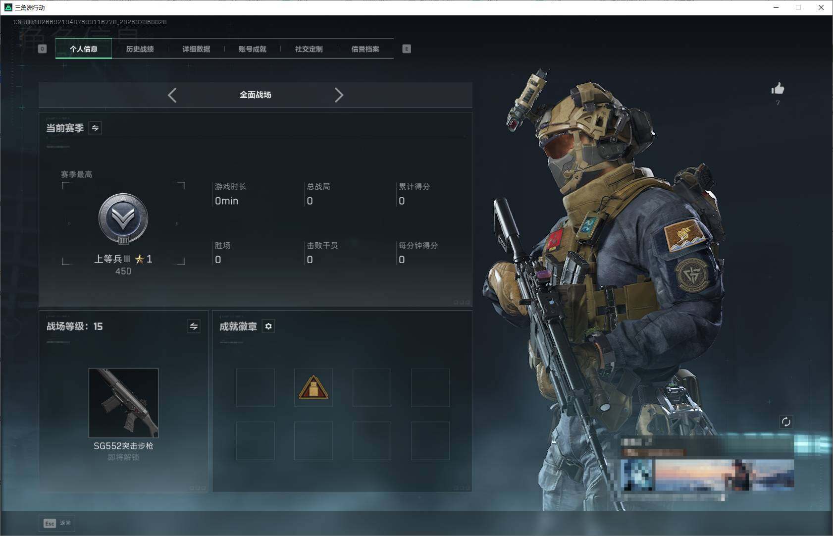Click the Esc 返回 back button
Screen dimensions: 833x536
click(57, 523)
